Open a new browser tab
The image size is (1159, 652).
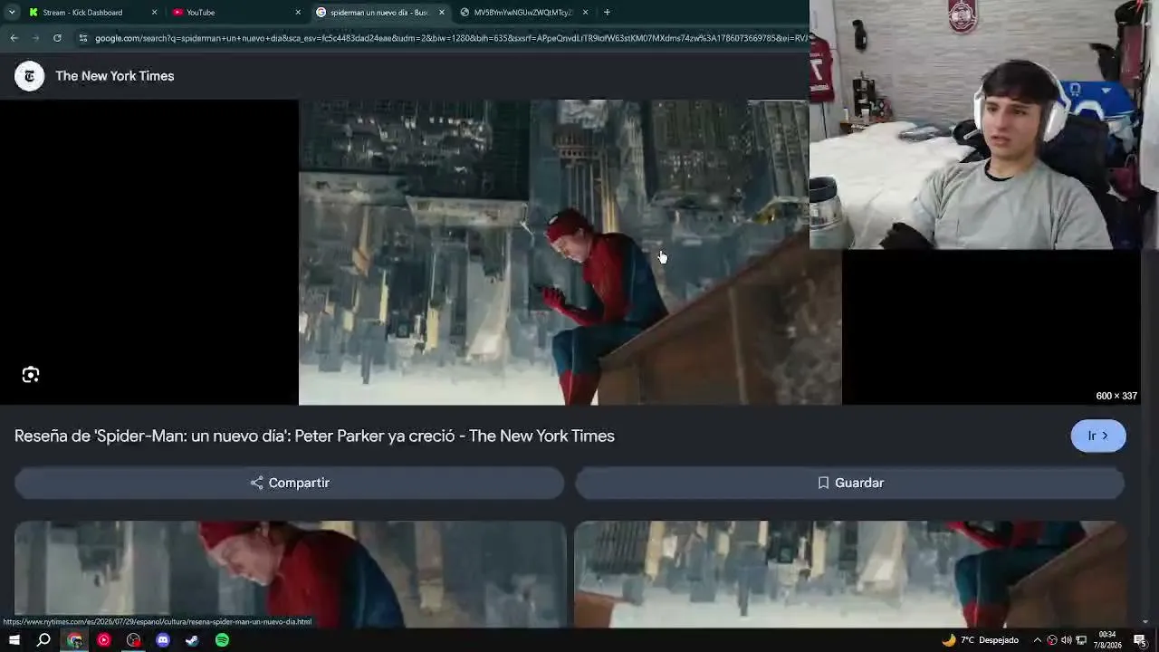pos(607,13)
